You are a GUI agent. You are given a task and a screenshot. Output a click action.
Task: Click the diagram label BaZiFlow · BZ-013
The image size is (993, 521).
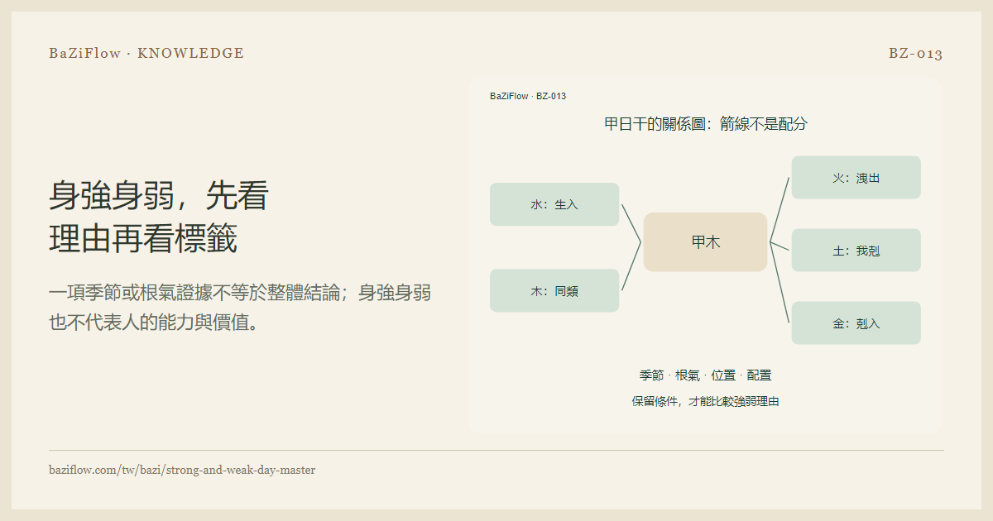(x=528, y=96)
